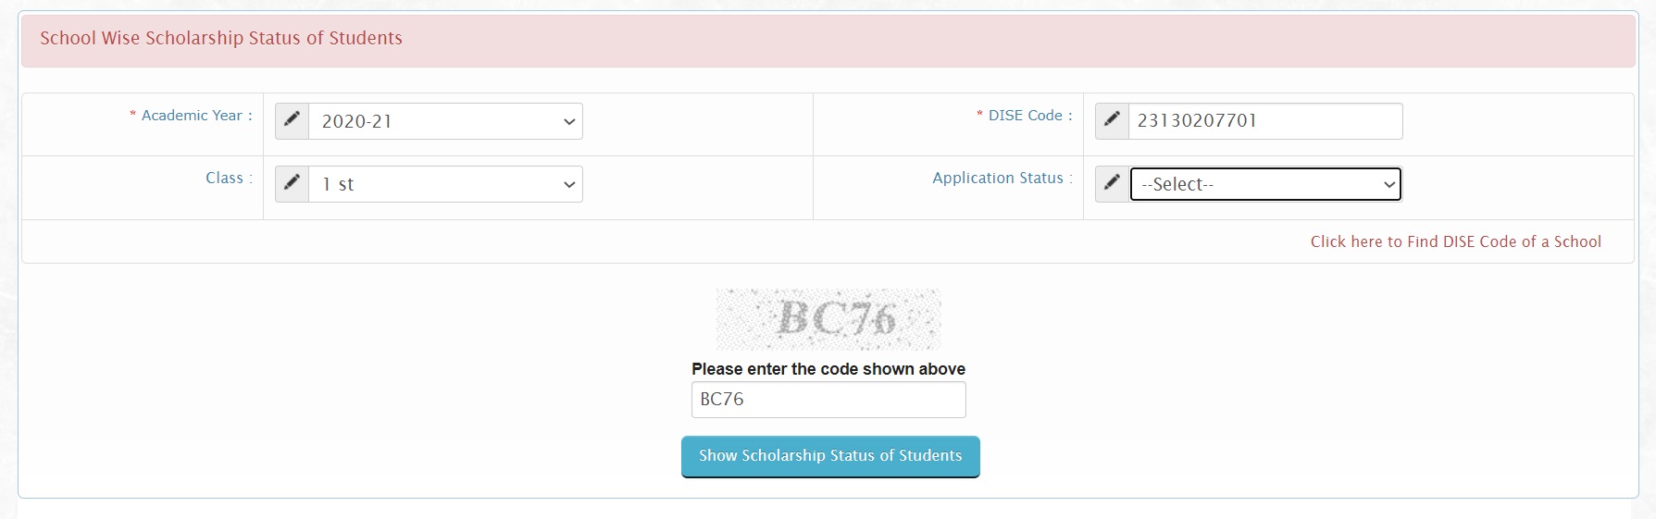Viewport: 1656px width, 519px height.
Task: Click the Application Status field label
Action: 997,178
